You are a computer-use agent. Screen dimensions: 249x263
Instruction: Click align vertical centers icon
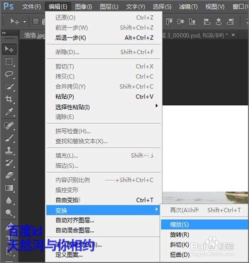(181, 21)
